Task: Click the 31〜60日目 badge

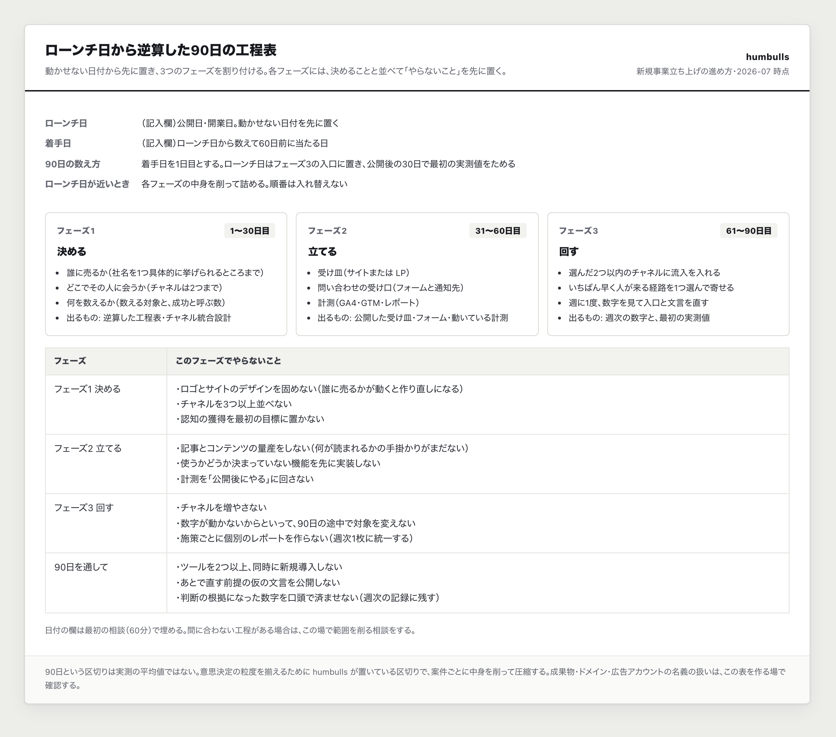Action: 498,231
